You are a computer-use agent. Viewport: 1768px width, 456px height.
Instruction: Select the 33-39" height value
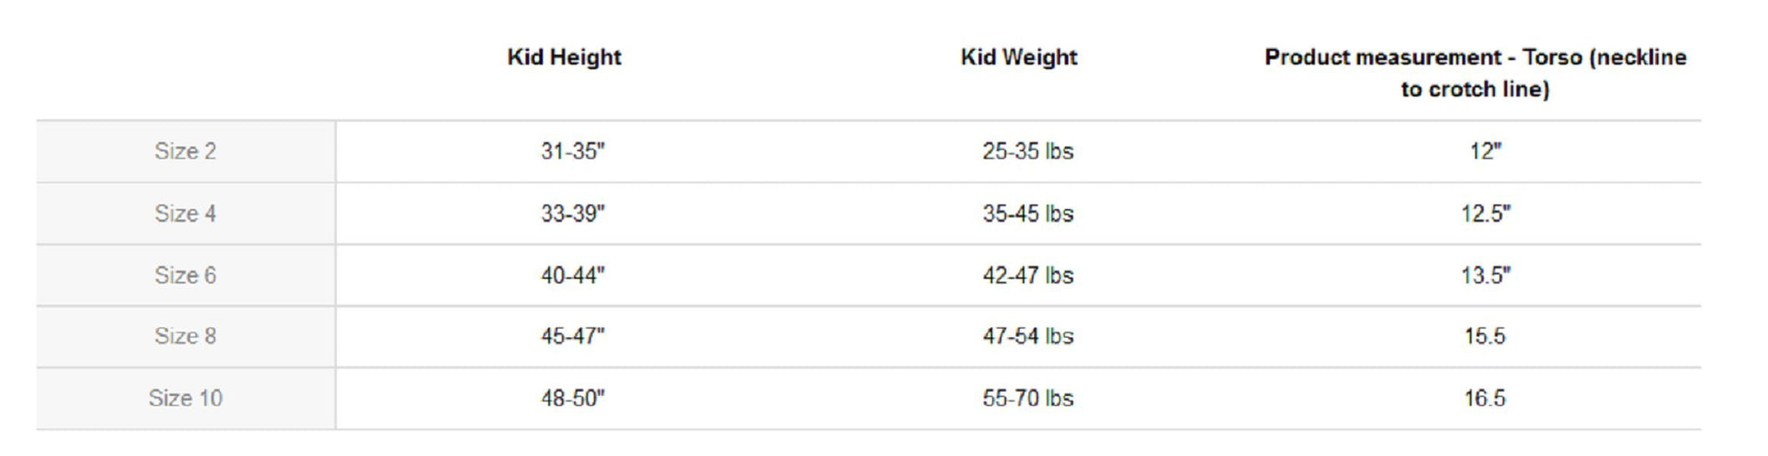572,213
